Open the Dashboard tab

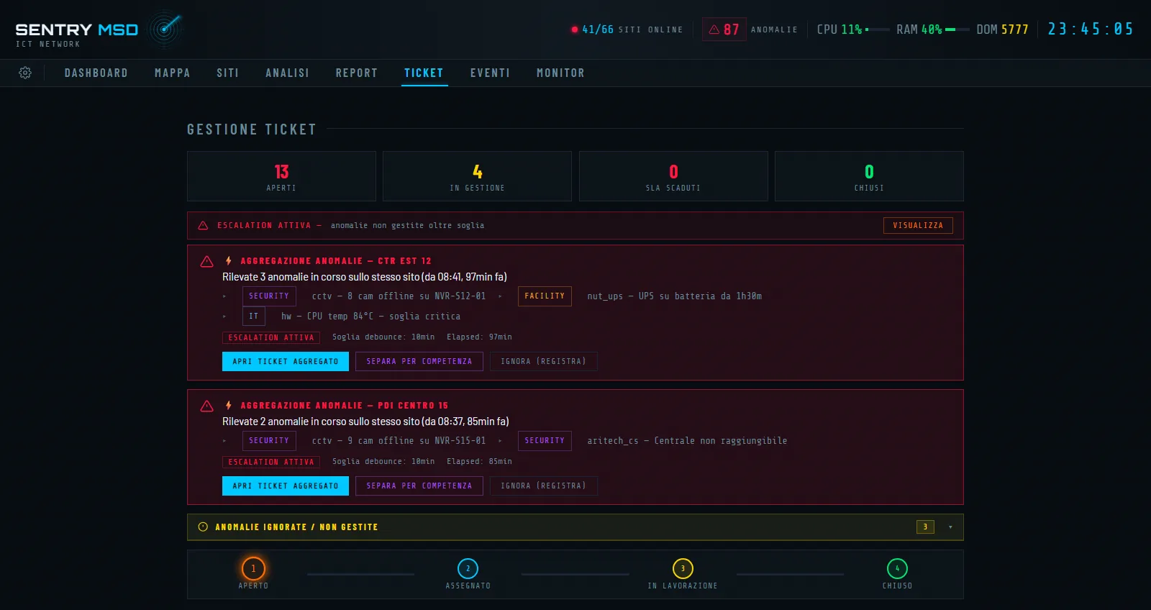(96, 73)
